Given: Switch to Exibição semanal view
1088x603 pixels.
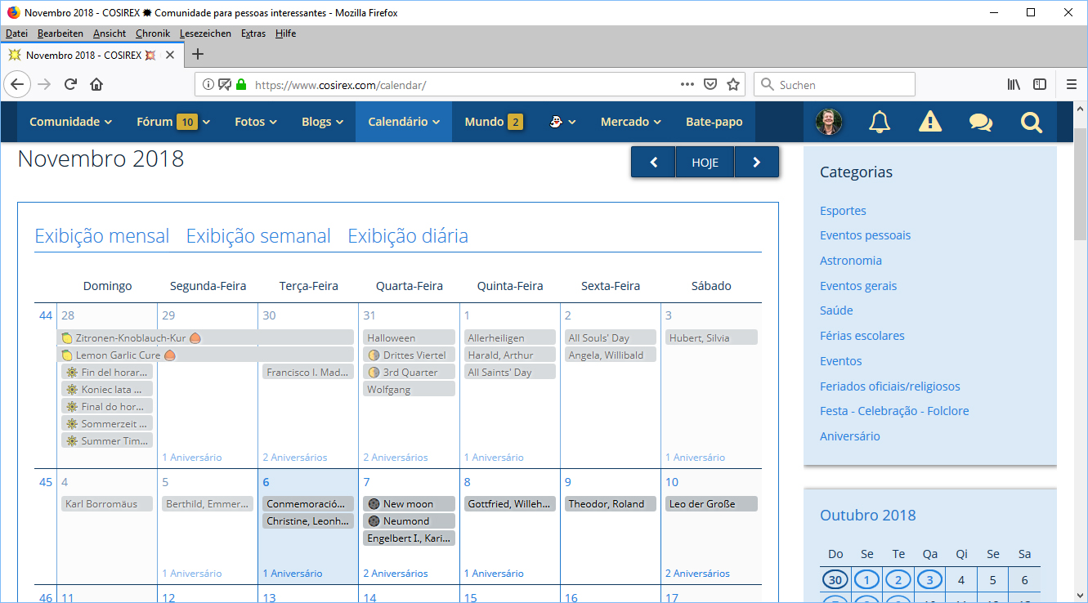Looking at the screenshot, I should coord(258,236).
